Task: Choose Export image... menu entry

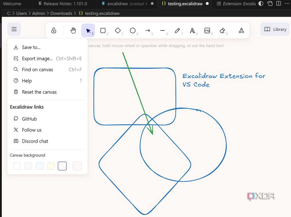Action: coord(48,58)
